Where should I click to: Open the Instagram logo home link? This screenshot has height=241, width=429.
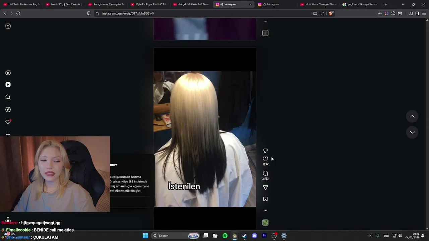coord(8,26)
